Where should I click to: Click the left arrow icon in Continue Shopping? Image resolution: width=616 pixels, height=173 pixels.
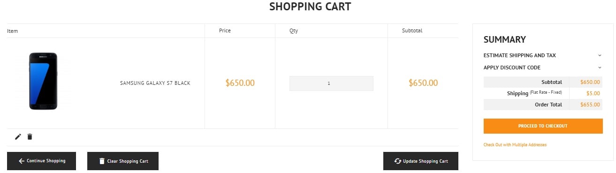[x=22, y=161]
